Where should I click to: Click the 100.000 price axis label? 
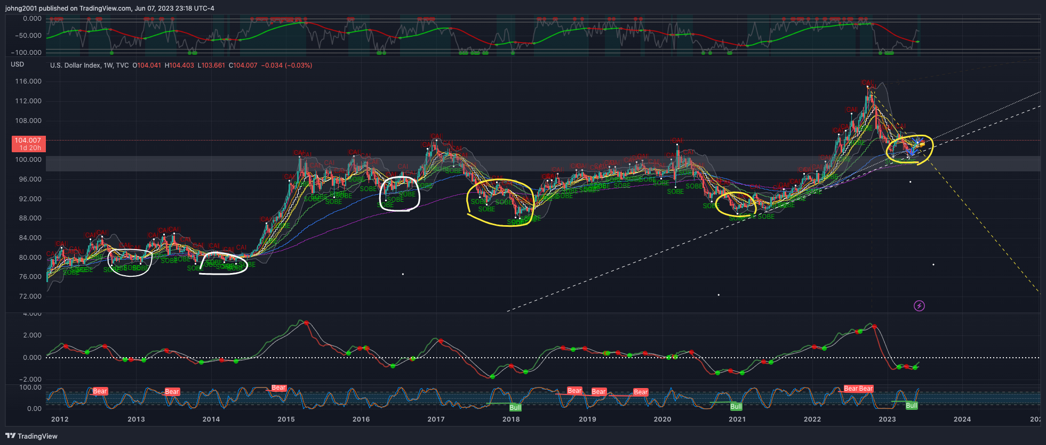point(28,160)
